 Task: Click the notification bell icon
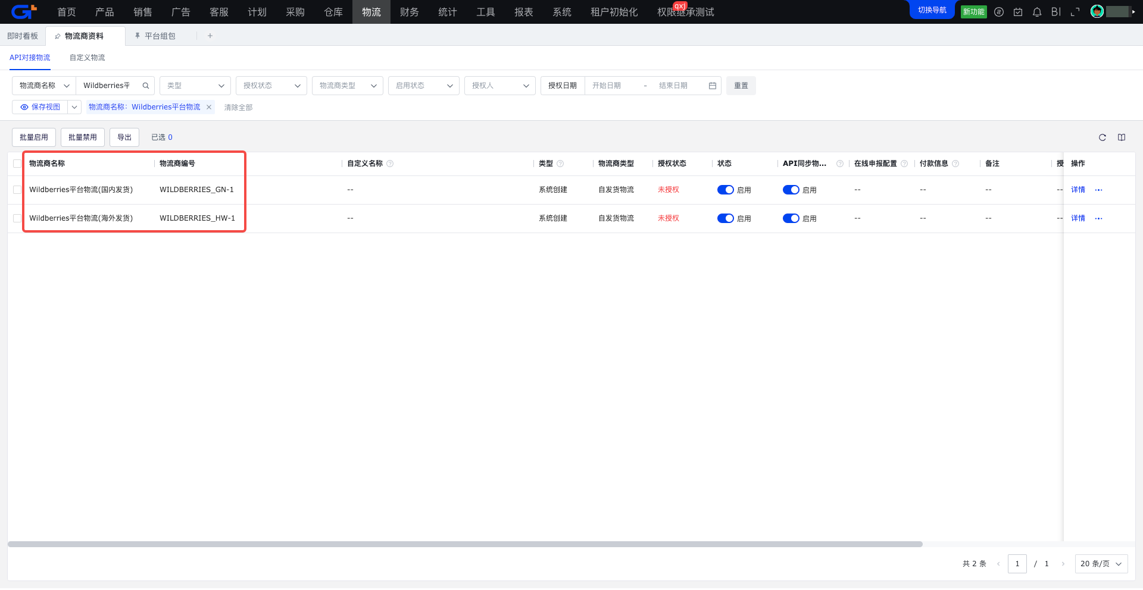click(1037, 12)
